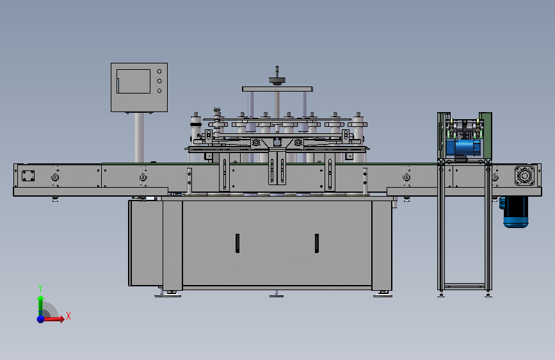555x360 pixels.
Task: Click the red X axis arrow of the triad
Action: tap(54, 319)
